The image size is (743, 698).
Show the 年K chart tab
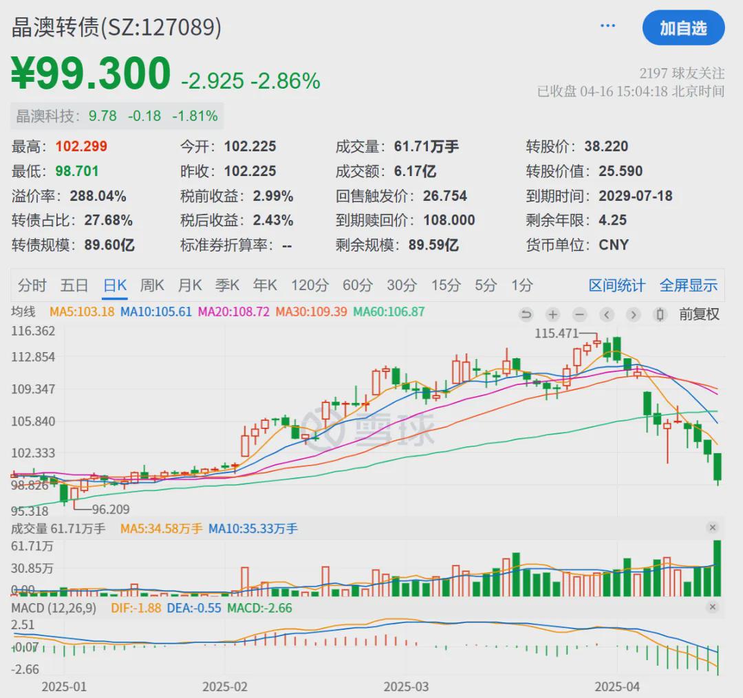click(266, 285)
